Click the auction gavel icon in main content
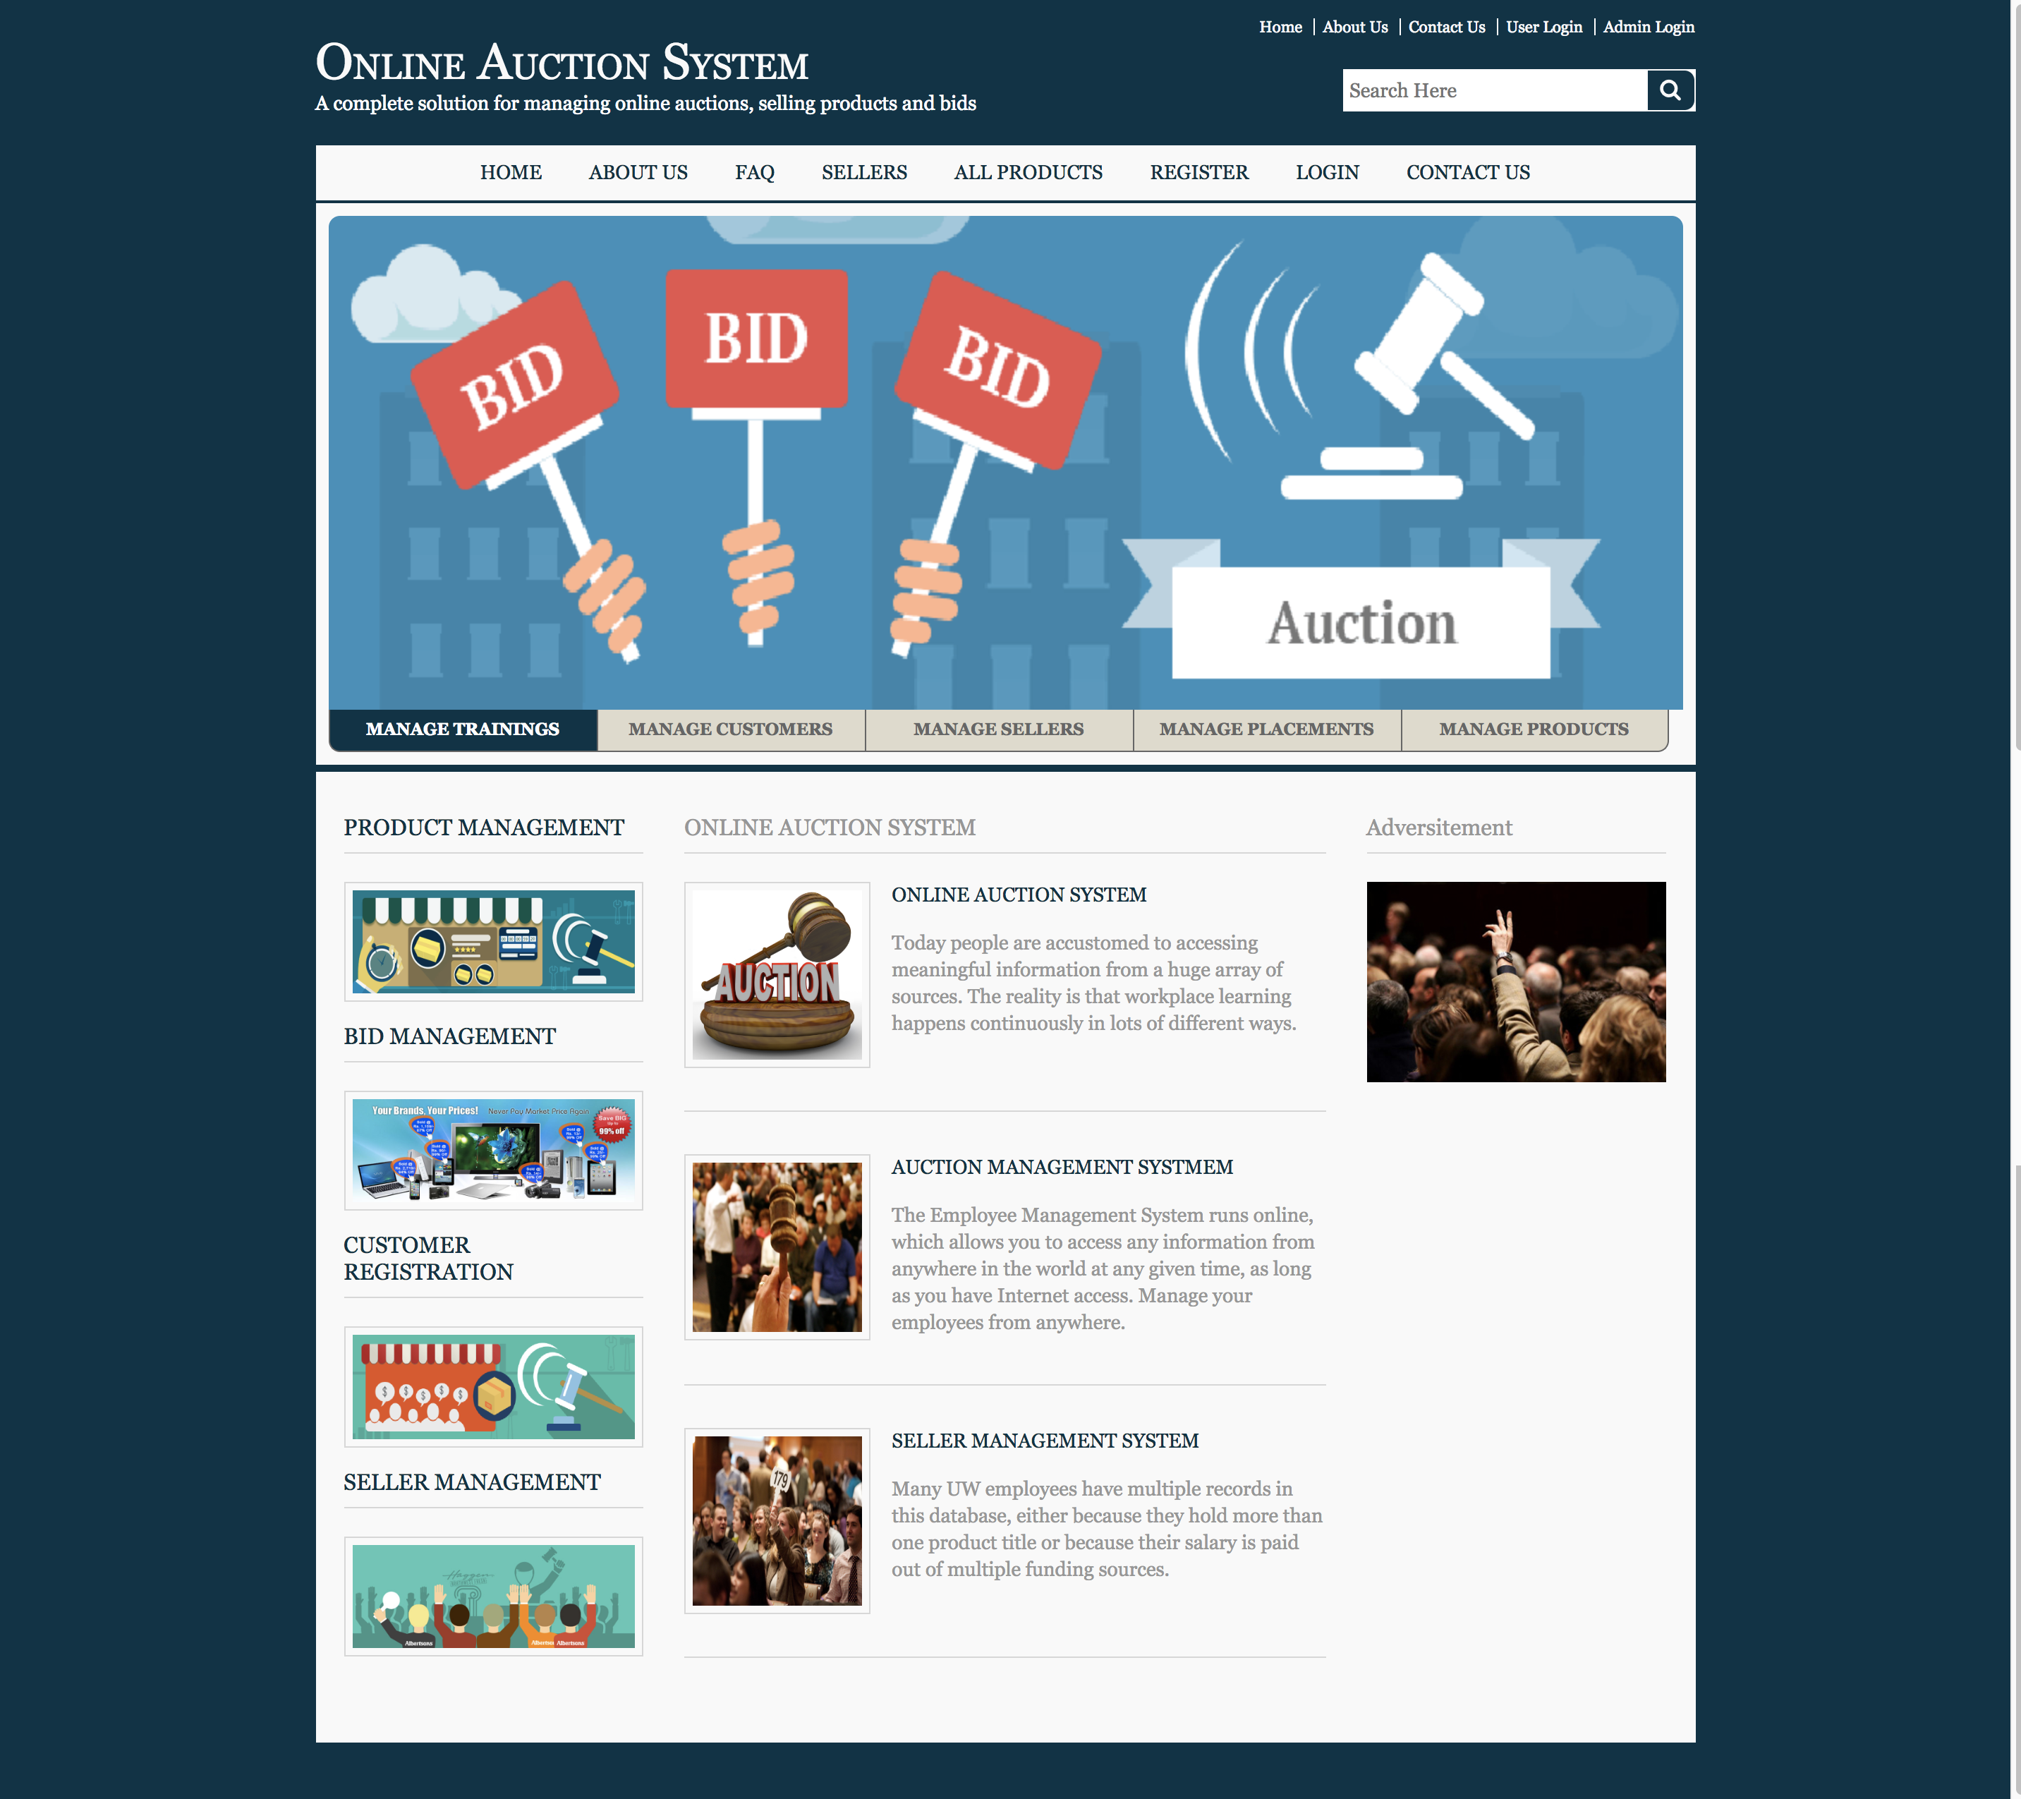This screenshot has width=2021, height=1799. tap(778, 974)
